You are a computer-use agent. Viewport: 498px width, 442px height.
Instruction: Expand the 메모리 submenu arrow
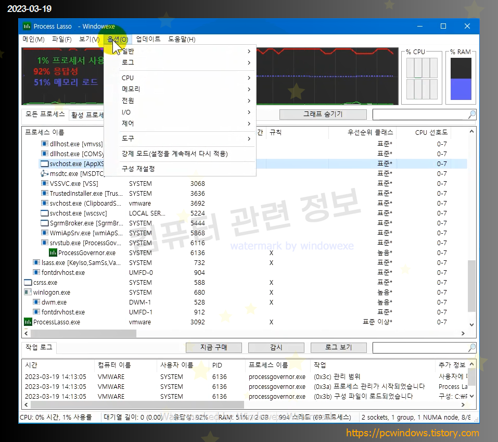pyautogui.click(x=249, y=90)
